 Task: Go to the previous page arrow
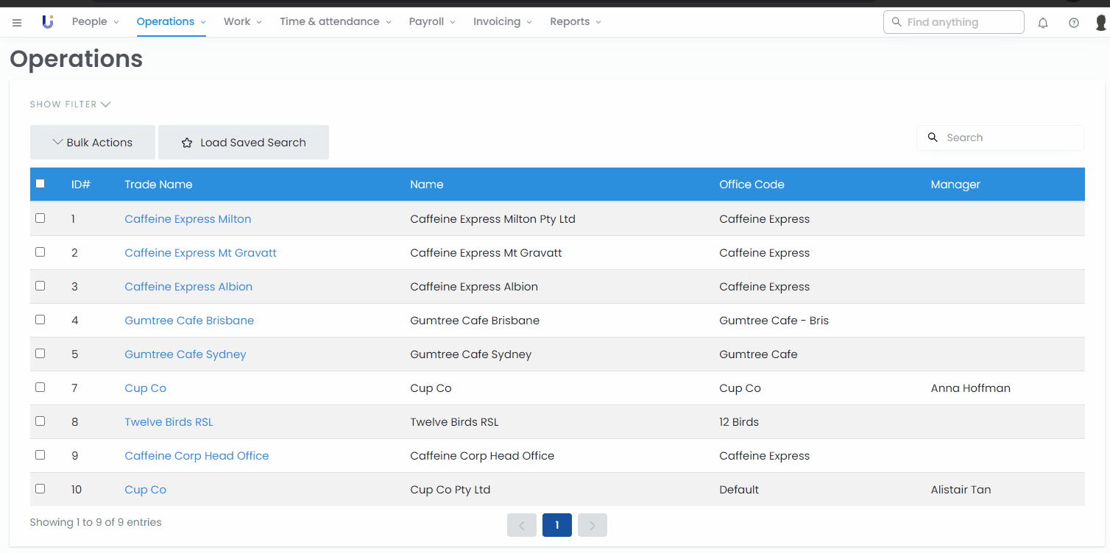tap(522, 525)
